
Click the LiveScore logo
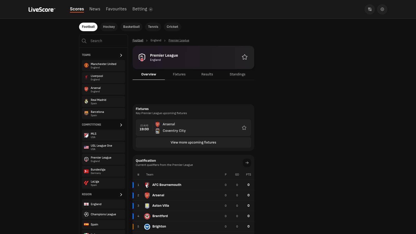[x=42, y=9]
